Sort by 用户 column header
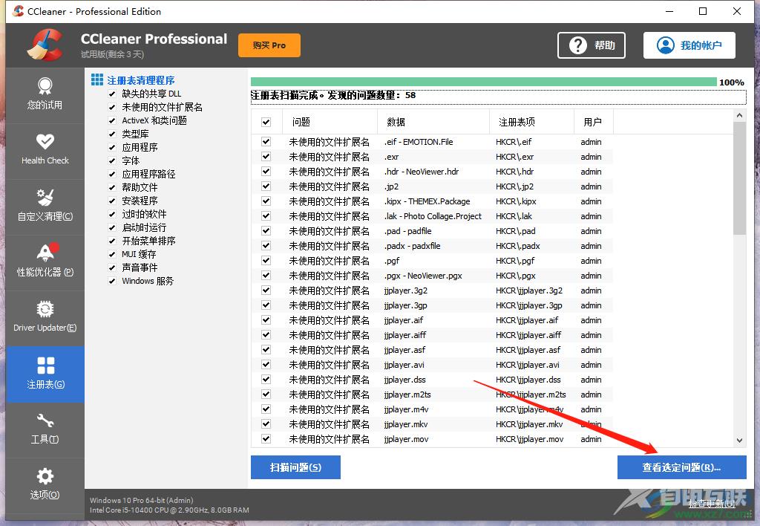 (594, 122)
